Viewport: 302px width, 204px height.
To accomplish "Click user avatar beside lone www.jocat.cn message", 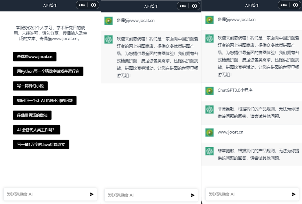I will click(209, 133).
